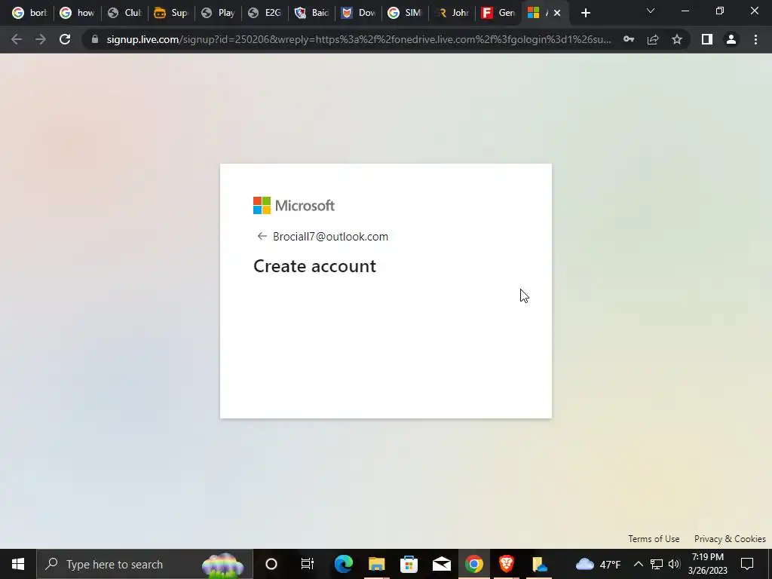772x579 pixels.
Task: Go back using arrow beside Brociall7@outlook.com
Action: pyautogui.click(x=262, y=236)
